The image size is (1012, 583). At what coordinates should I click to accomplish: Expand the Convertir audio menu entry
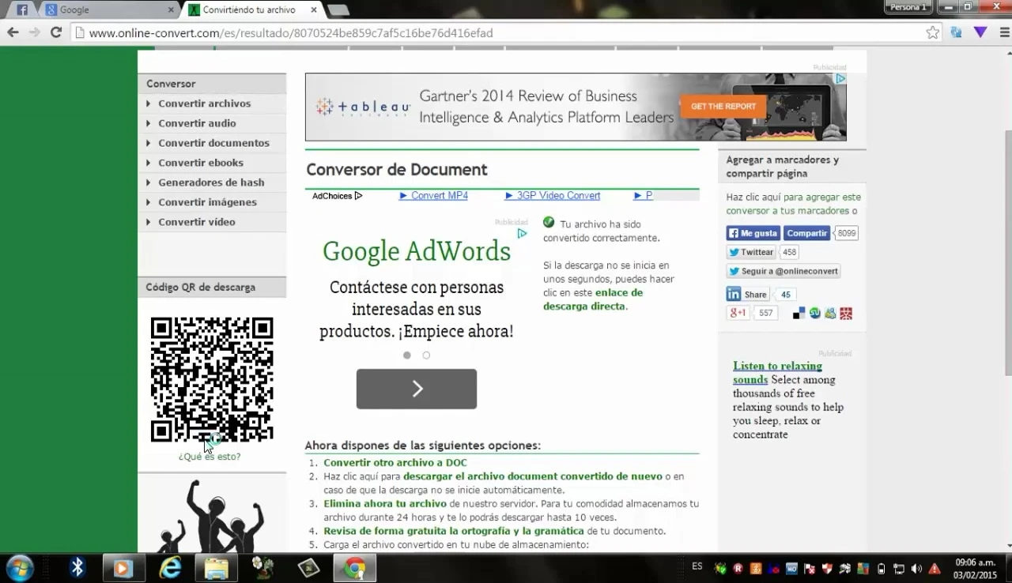tap(197, 123)
